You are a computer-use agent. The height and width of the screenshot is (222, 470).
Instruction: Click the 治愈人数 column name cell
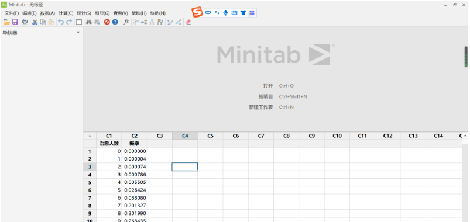click(x=109, y=144)
